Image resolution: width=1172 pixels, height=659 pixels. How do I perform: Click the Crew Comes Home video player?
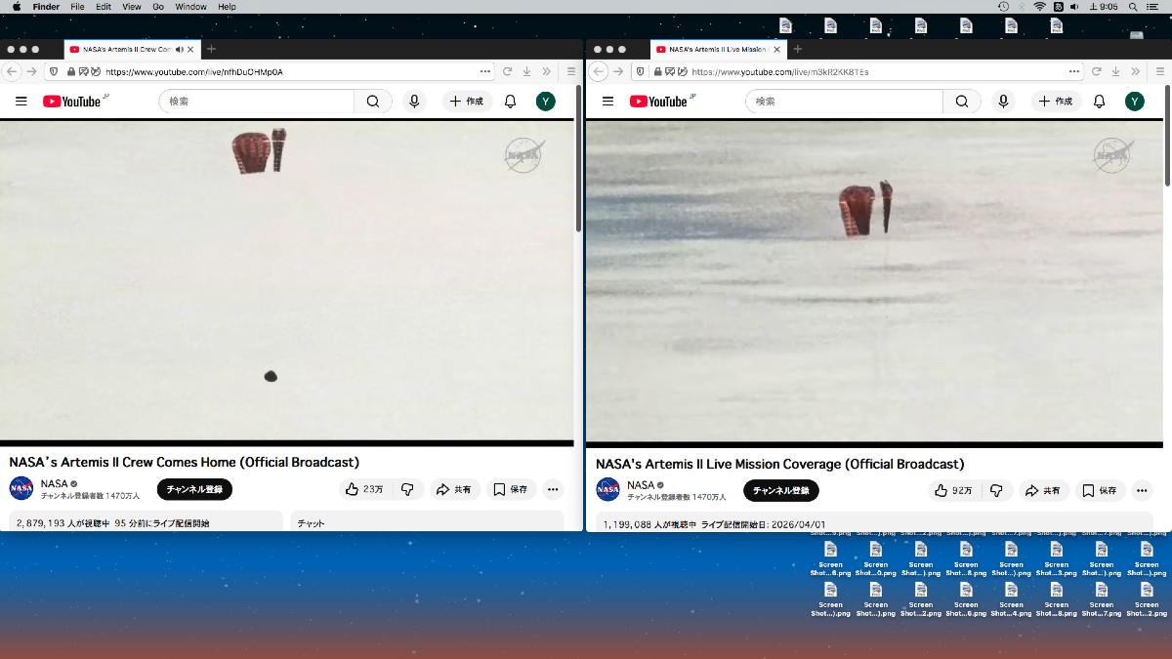point(287,281)
